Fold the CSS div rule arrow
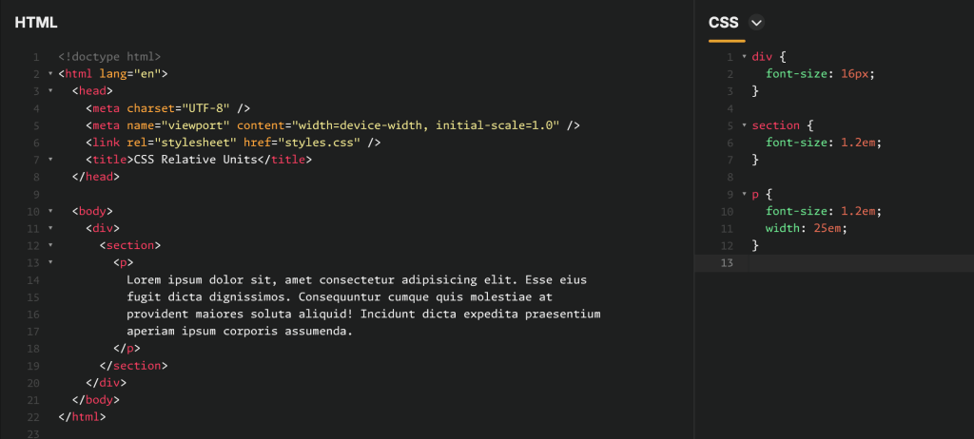The image size is (974, 439). click(744, 57)
